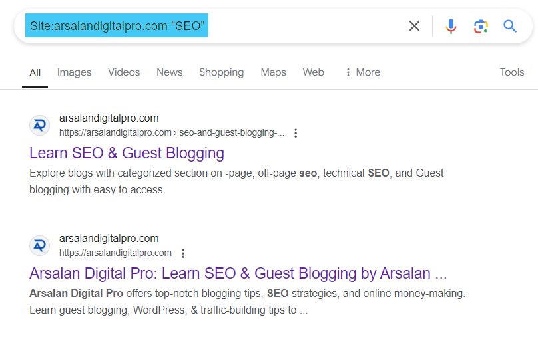Switch to the Maps tab
Image resolution: width=538 pixels, height=337 pixels.
tap(273, 72)
